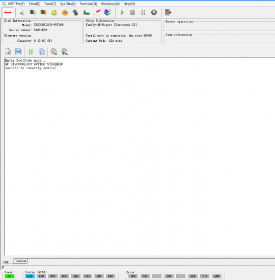
Task: Start the task with green play button
Action: [122, 12]
